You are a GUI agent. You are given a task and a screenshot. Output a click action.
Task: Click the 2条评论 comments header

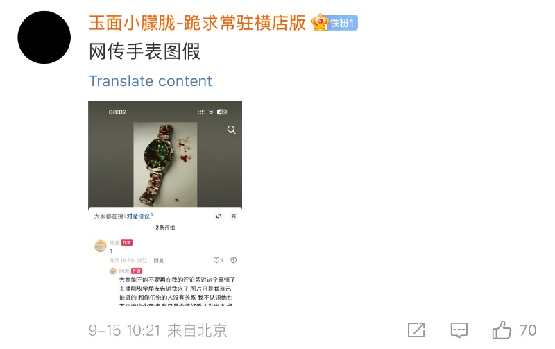click(x=165, y=228)
